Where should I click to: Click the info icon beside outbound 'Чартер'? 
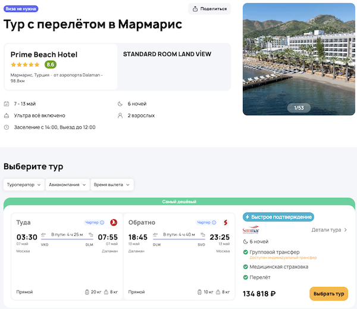(x=102, y=223)
